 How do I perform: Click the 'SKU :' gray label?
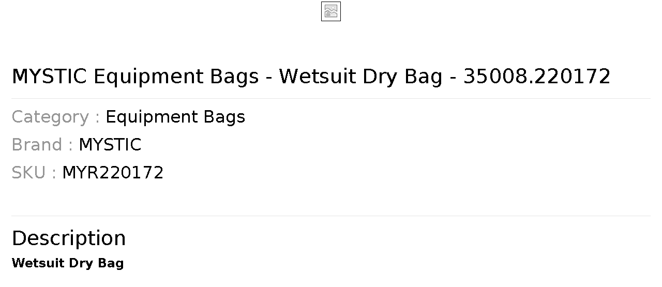tap(34, 173)
